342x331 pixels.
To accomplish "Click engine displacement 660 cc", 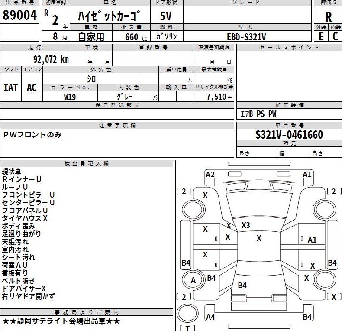I will 136,37.
